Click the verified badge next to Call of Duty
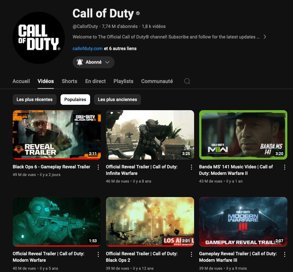The width and height of the screenshot is (293, 272). [137, 13]
